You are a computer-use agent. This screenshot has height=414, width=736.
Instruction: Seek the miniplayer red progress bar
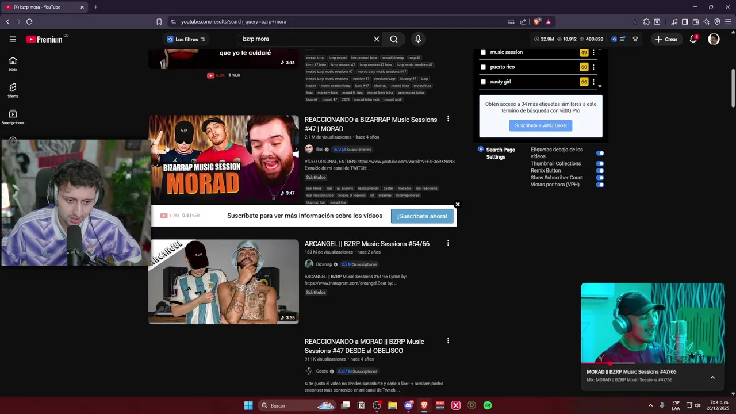tap(653, 363)
